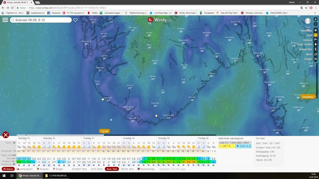Viewport: 319px width, 179px height.
Task: Click Stavanger city label on map
Action: click(100, 68)
